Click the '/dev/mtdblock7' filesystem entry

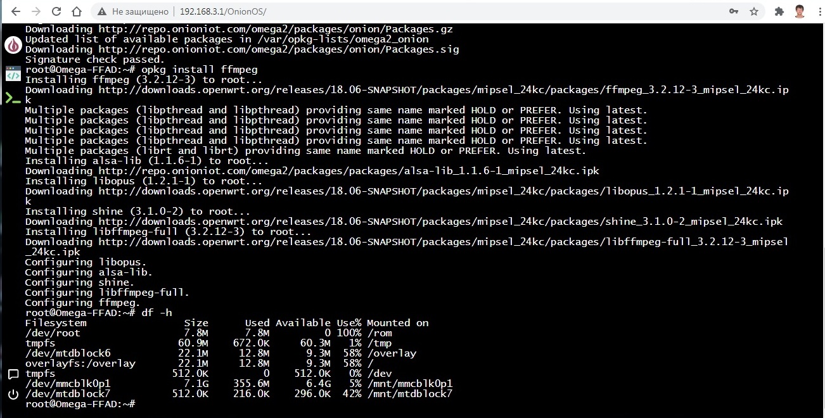pyautogui.click(x=68, y=394)
